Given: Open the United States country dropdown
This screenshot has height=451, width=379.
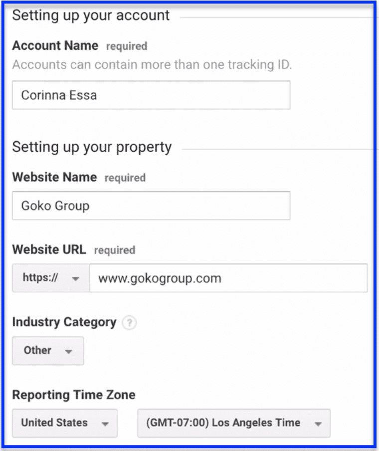Looking at the screenshot, I should (x=65, y=423).
